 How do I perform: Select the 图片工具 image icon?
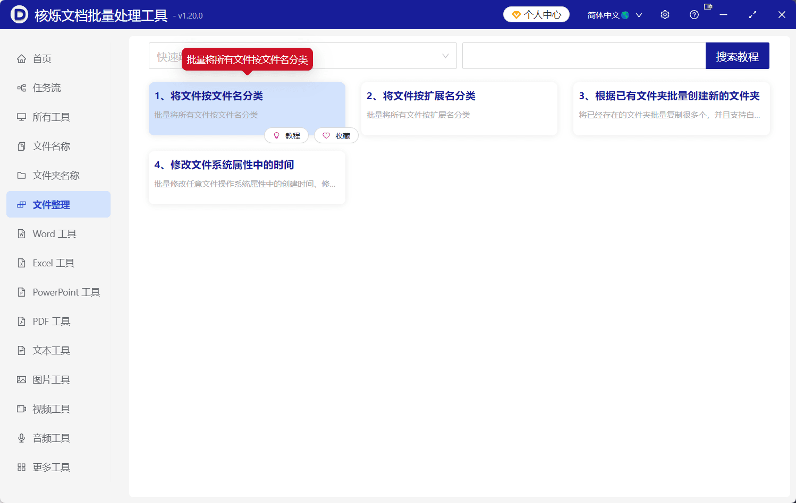pyautogui.click(x=21, y=379)
